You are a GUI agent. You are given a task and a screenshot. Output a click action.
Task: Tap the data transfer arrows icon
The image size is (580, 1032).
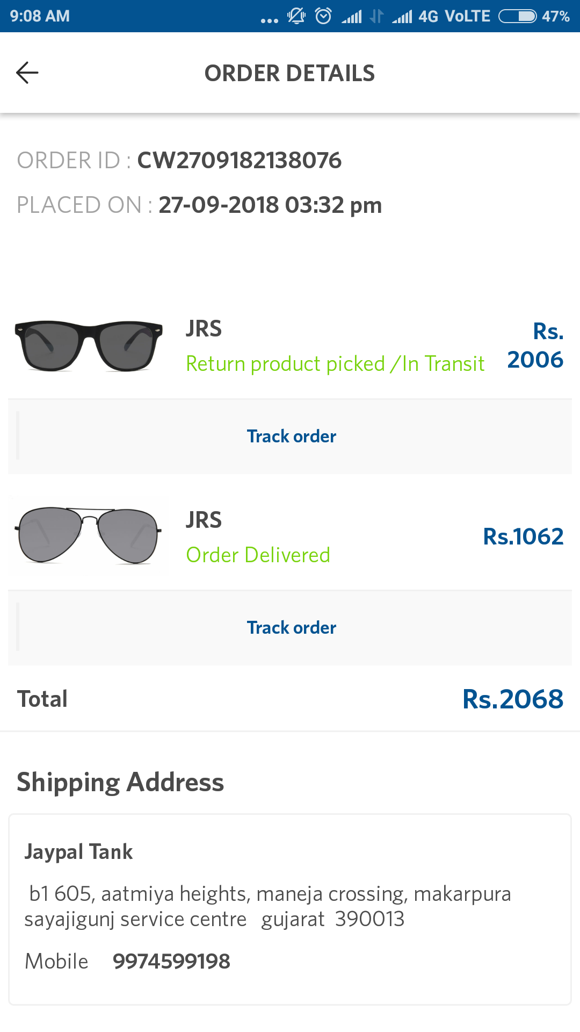pos(377,16)
